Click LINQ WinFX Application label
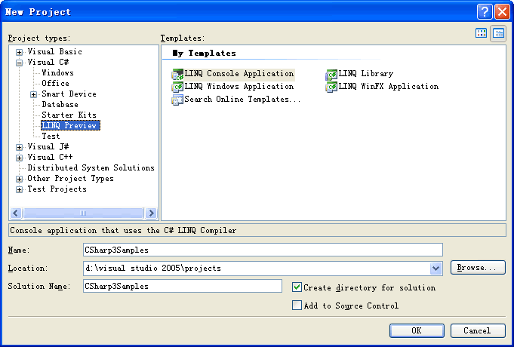 click(389, 87)
